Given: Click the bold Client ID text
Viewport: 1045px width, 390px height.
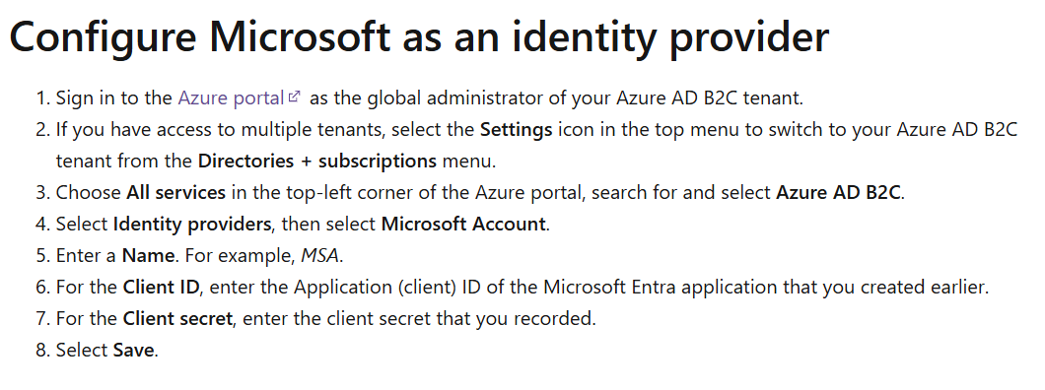Looking at the screenshot, I should pos(161,287).
